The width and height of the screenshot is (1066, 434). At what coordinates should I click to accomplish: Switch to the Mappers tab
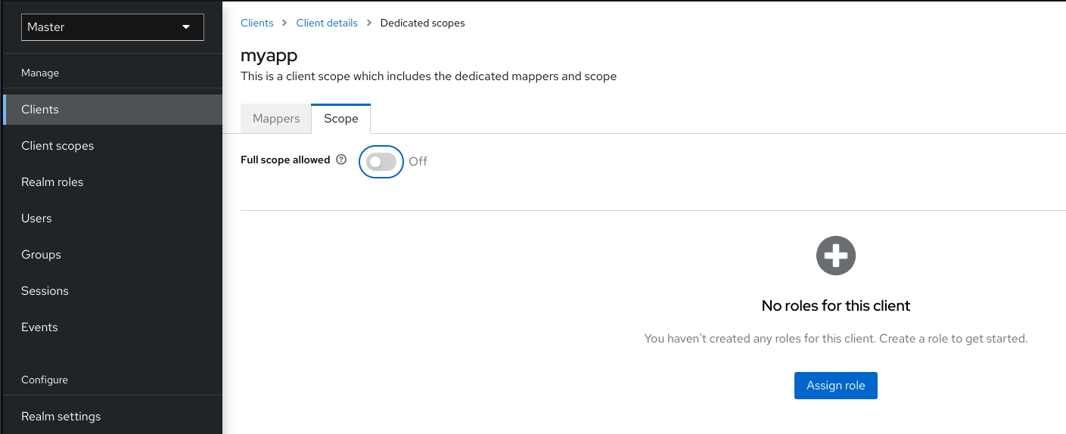tap(276, 119)
